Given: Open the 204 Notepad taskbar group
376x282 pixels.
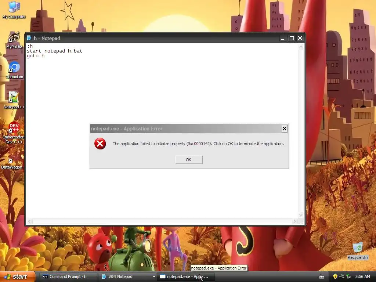Looking at the screenshot, I should pos(127,276).
